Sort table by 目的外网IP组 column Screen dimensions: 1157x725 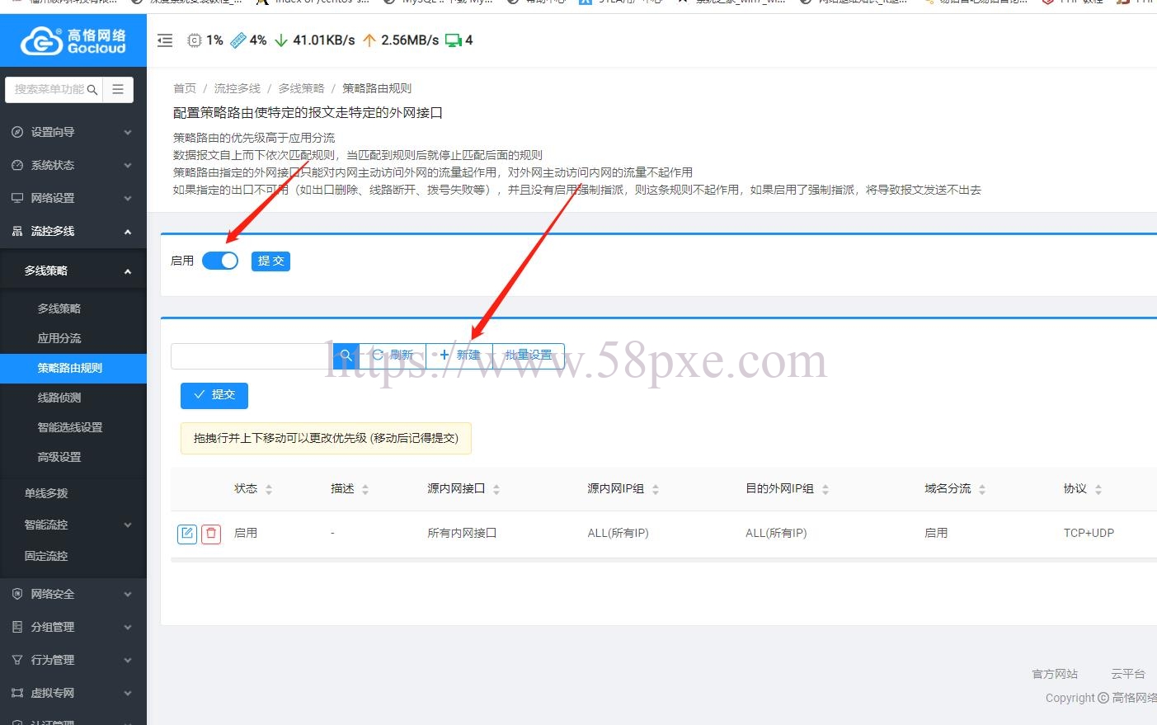(x=825, y=489)
